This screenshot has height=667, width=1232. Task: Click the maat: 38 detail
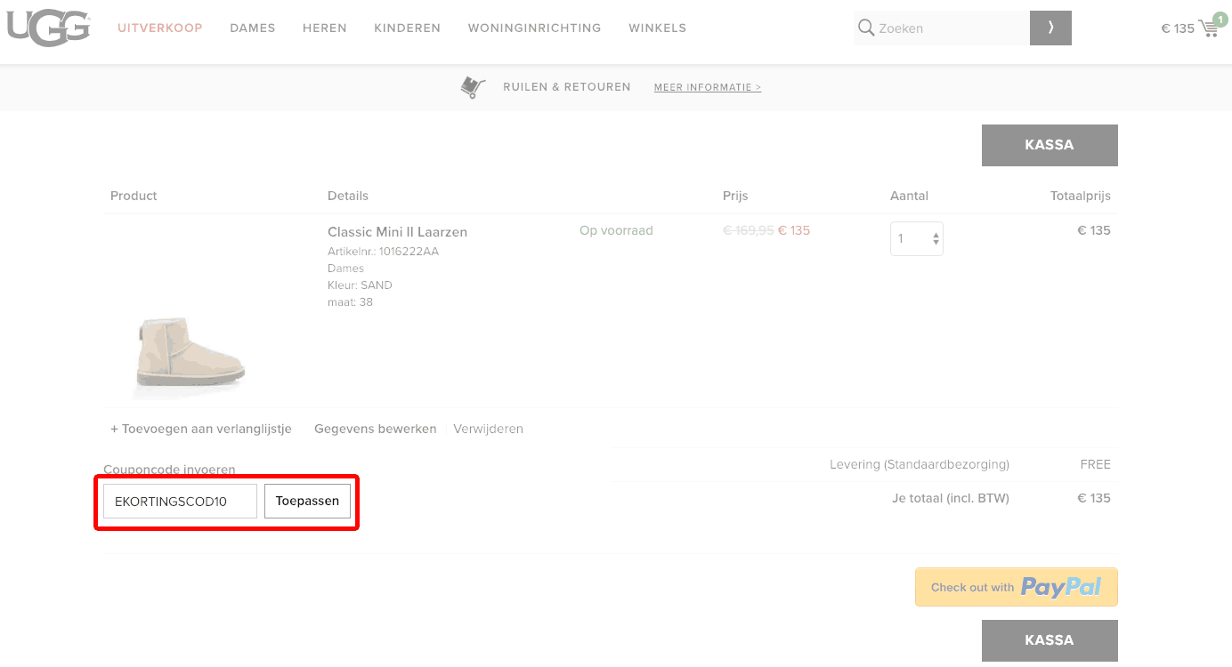pyautogui.click(x=350, y=302)
